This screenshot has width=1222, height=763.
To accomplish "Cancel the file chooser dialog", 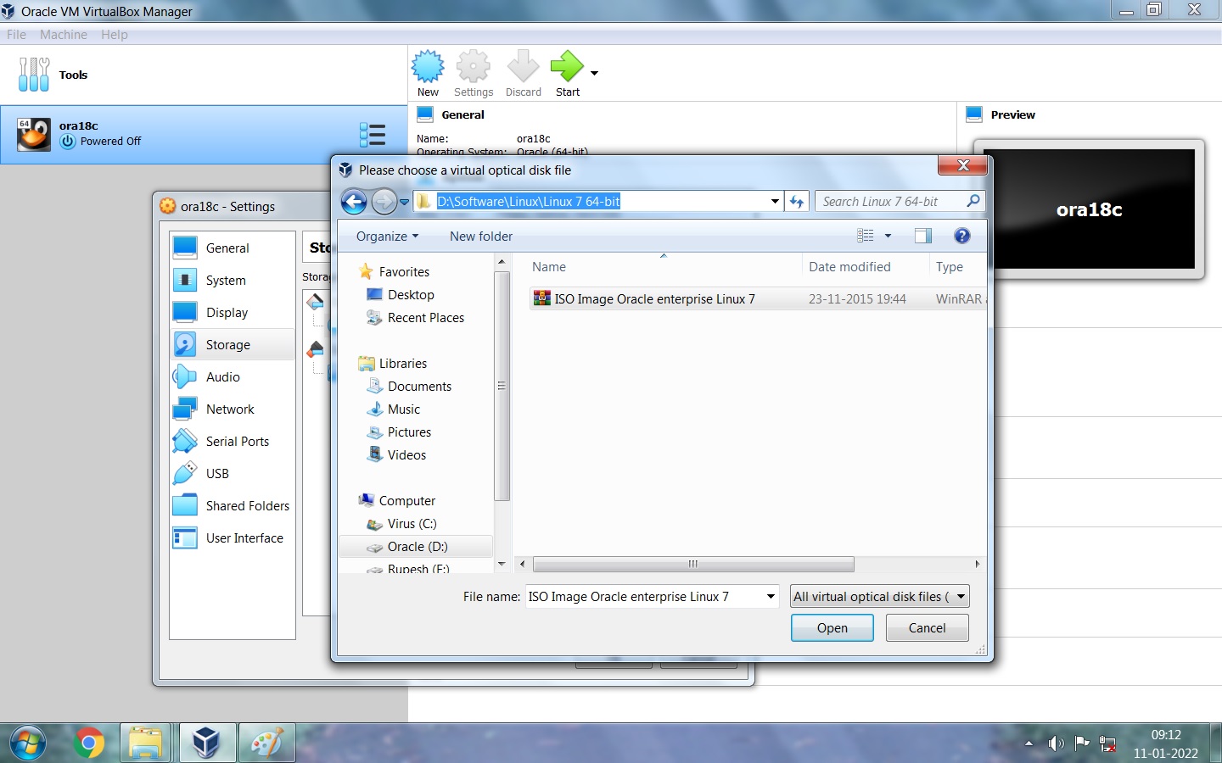I will coord(927,627).
